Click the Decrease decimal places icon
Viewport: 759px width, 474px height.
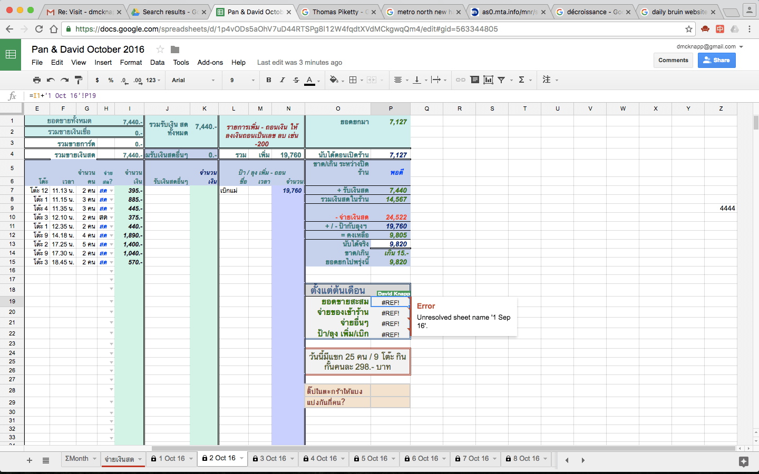pyautogui.click(x=124, y=80)
